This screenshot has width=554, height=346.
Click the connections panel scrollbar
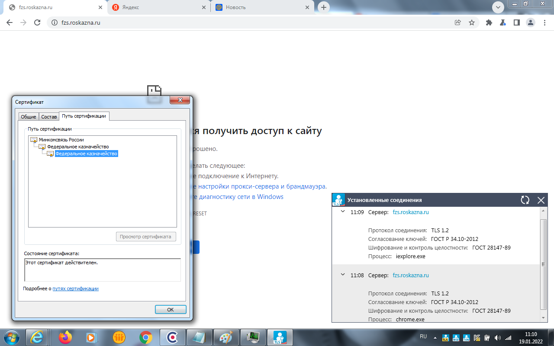(544, 264)
